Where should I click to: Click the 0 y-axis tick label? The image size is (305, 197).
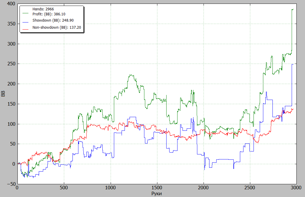(x=14, y=164)
